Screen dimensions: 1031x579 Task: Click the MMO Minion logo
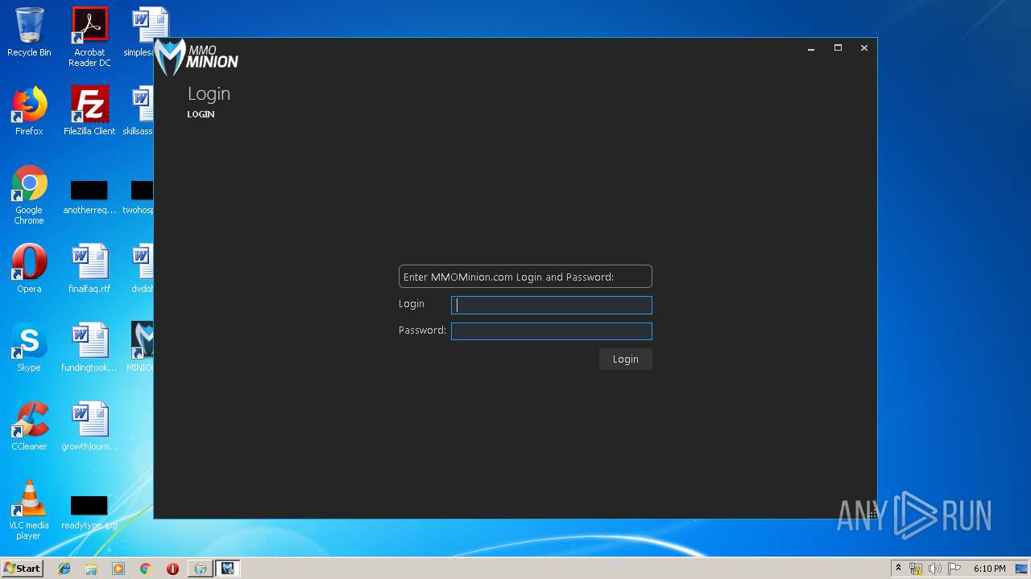tap(197, 57)
